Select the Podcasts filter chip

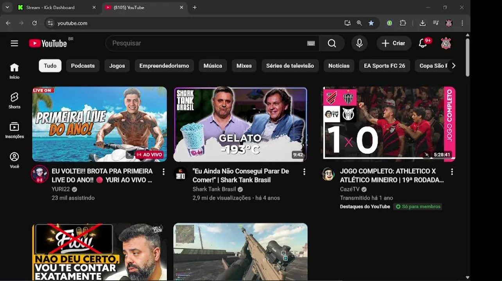(x=83, y=66)
